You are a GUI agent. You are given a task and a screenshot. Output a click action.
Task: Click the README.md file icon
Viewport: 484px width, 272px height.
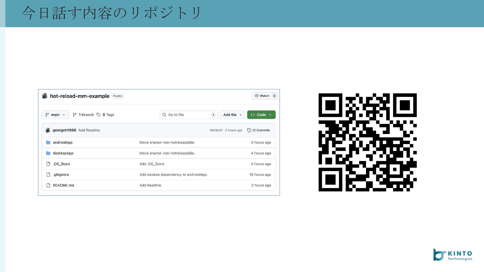coord(48,185)
